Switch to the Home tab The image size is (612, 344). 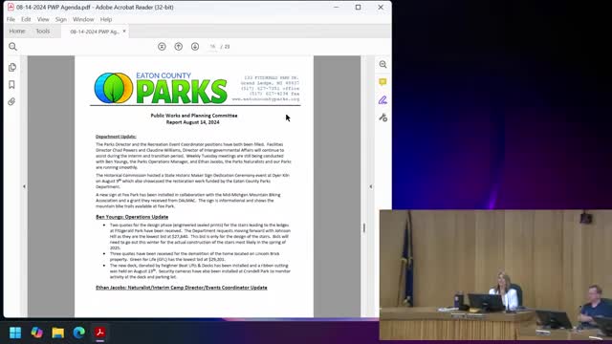[x=17, y=32]
